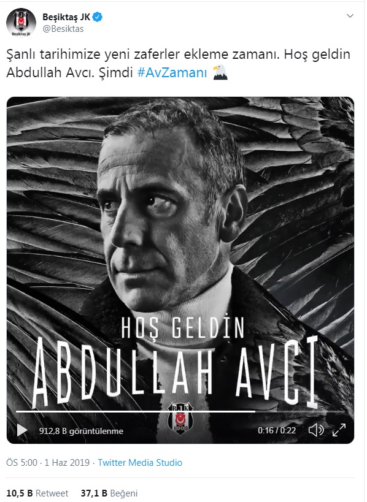367x502 pixels.
Task: Play the video with the play button
Action: click(x=22, y=430)
